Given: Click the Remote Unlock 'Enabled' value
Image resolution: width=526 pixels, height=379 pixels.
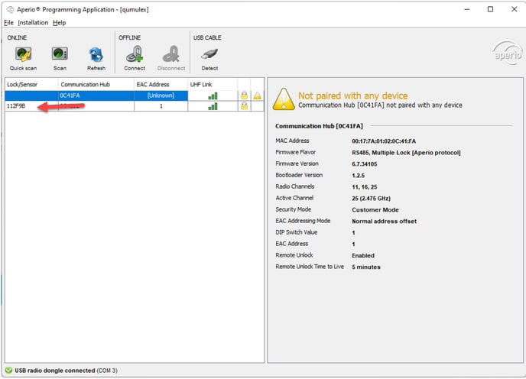Looking at the screenshot, I should (363, 255).
